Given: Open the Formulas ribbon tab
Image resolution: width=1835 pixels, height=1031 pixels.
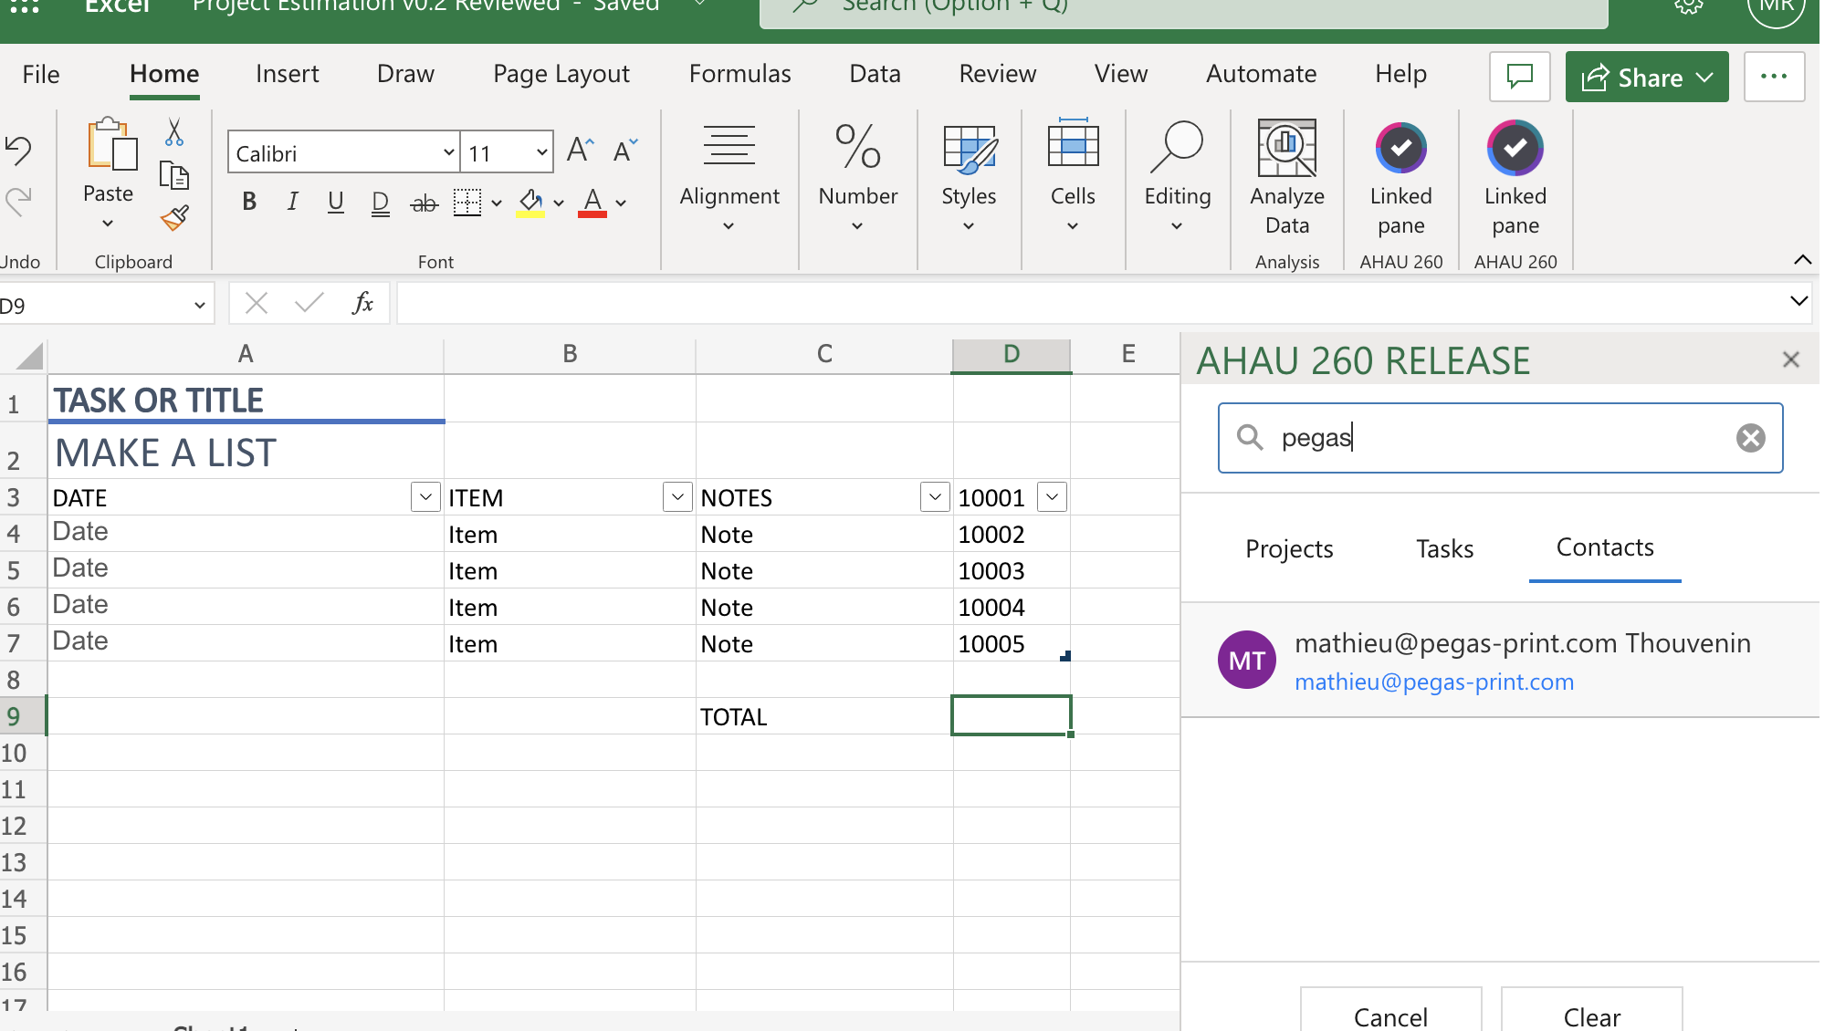Looking at the screenshot, I should pos(739,74).
